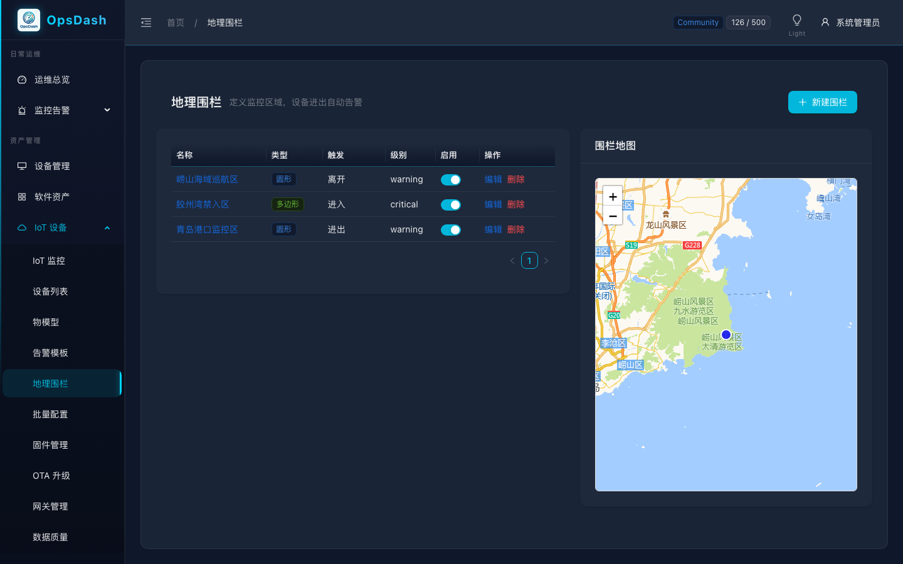Click the blue marker on the map
Image resolution: width=903 pixels, height=564 pixels.
click(x=726, y=335)
